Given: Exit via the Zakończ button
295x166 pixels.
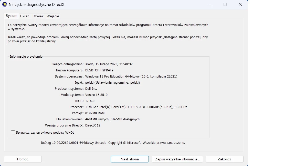Looking at the screenshot, I should point(224,159).
